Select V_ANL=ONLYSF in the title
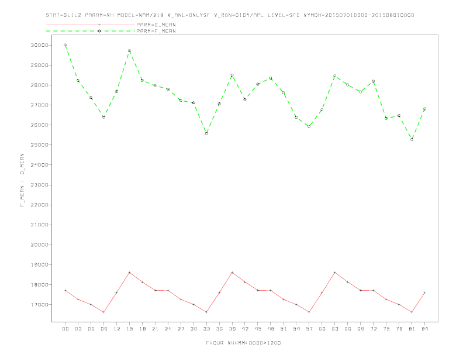Viewport: 463px width, 358px height. tap(188, 15)
